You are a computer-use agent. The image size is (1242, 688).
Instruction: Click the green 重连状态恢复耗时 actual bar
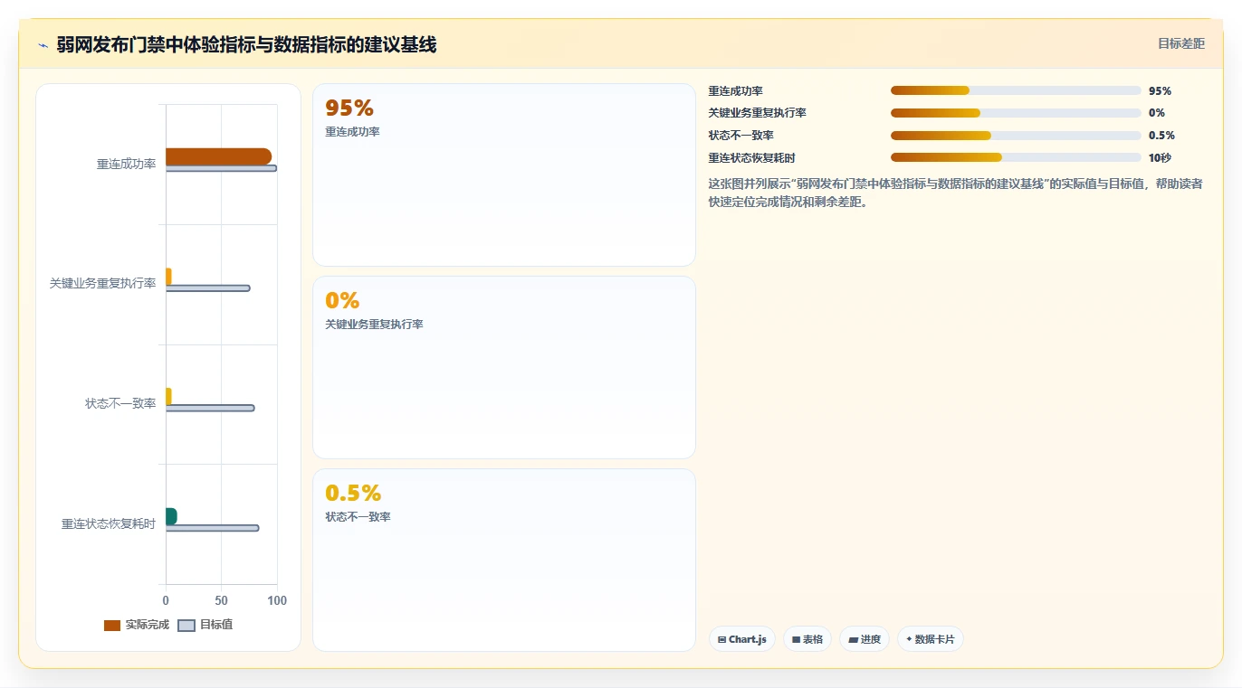tap(171, 516)
